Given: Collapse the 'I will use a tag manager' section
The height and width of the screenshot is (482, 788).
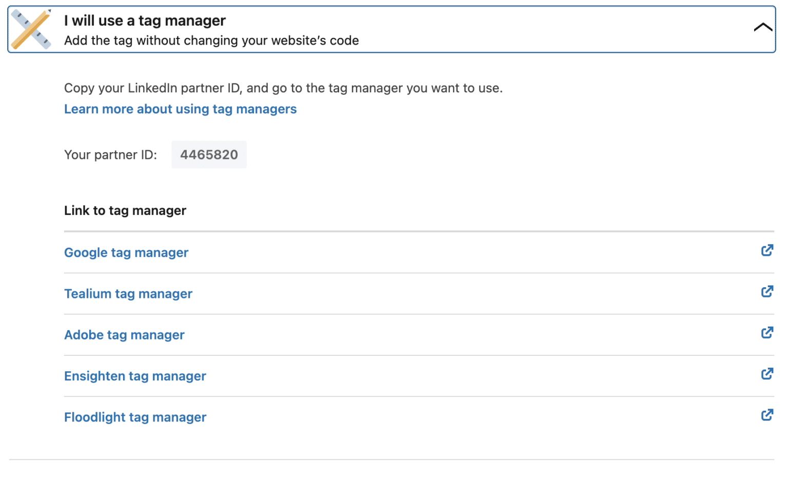Looking at the screenshot, I should point(763,27).
